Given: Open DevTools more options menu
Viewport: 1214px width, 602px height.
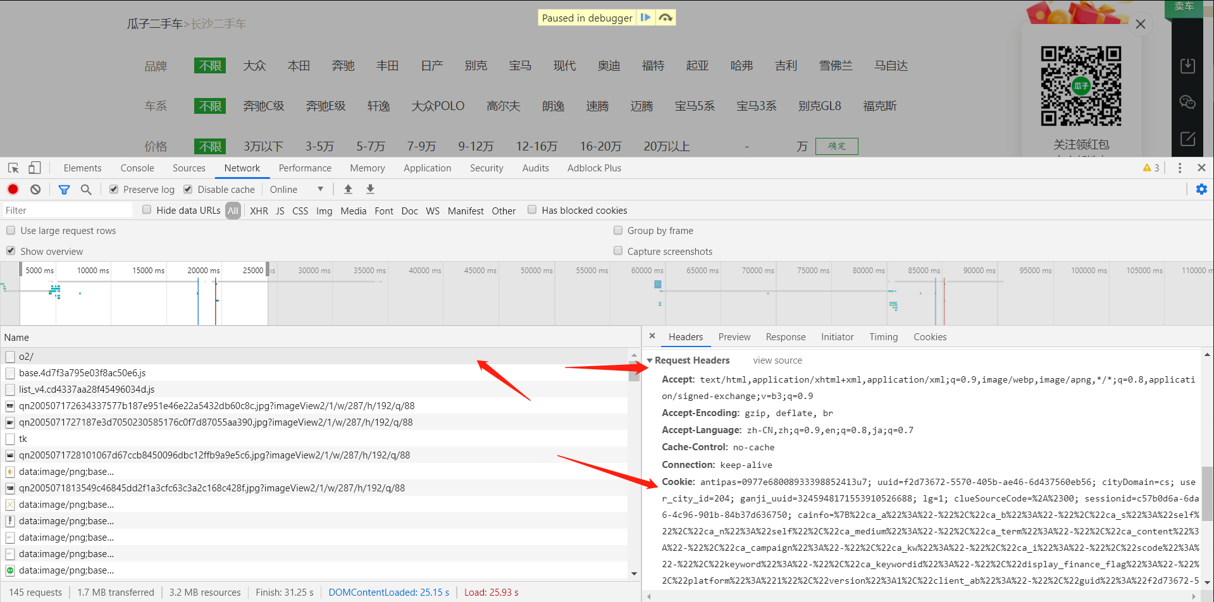Looking at the screenshot, I should pyautogui.click(x=1180, y=168).
